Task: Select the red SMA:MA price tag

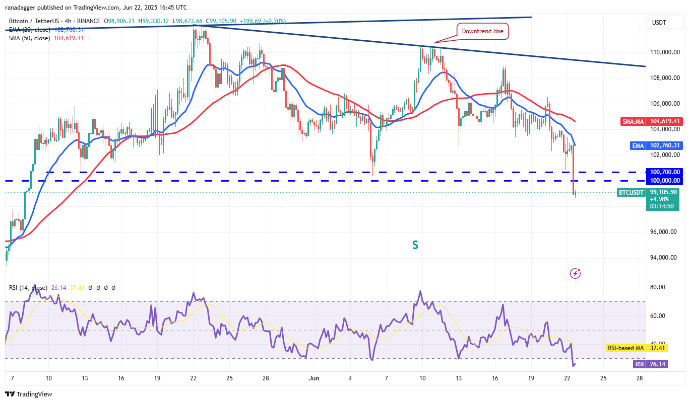Action: pos(649,121)
